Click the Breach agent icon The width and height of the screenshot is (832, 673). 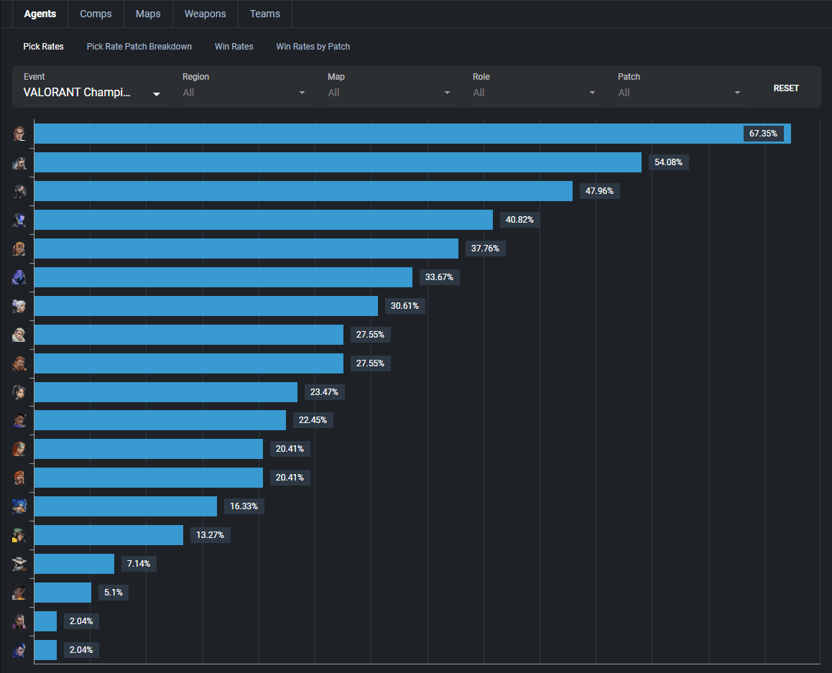click(x=19, y=477)
